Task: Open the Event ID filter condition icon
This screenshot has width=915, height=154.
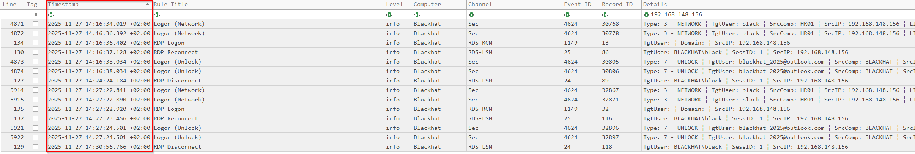Action: pyautogui.click(x=567, y=15)
